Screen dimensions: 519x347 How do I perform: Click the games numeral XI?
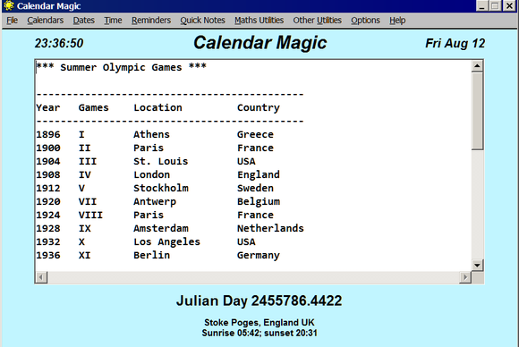[x=84, y=255]
